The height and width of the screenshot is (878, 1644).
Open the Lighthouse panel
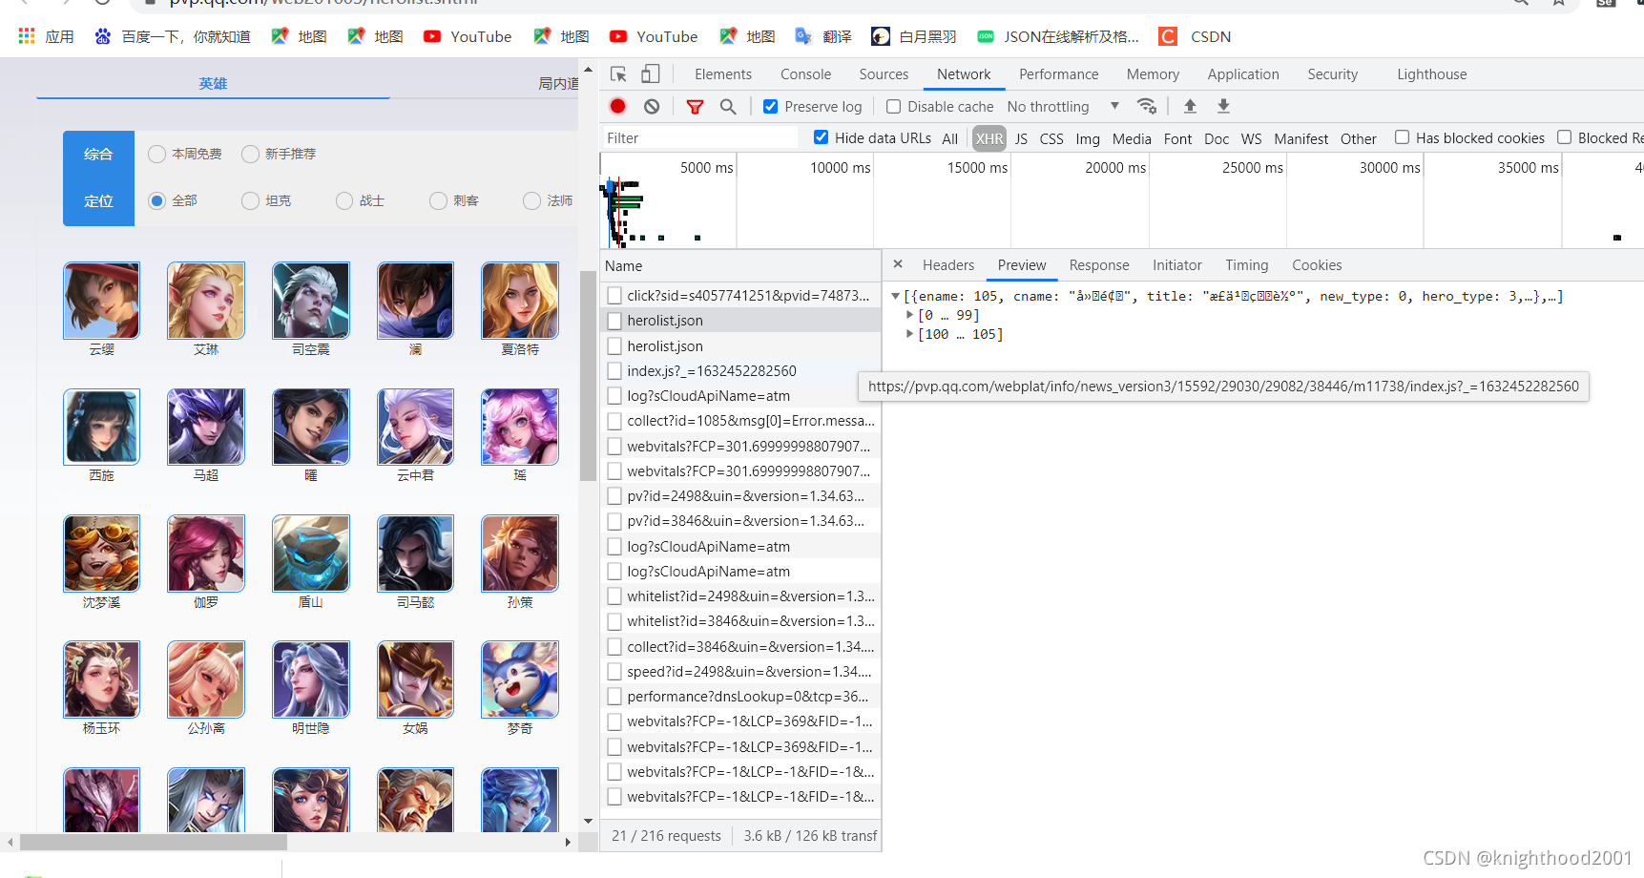point(1432,74)
